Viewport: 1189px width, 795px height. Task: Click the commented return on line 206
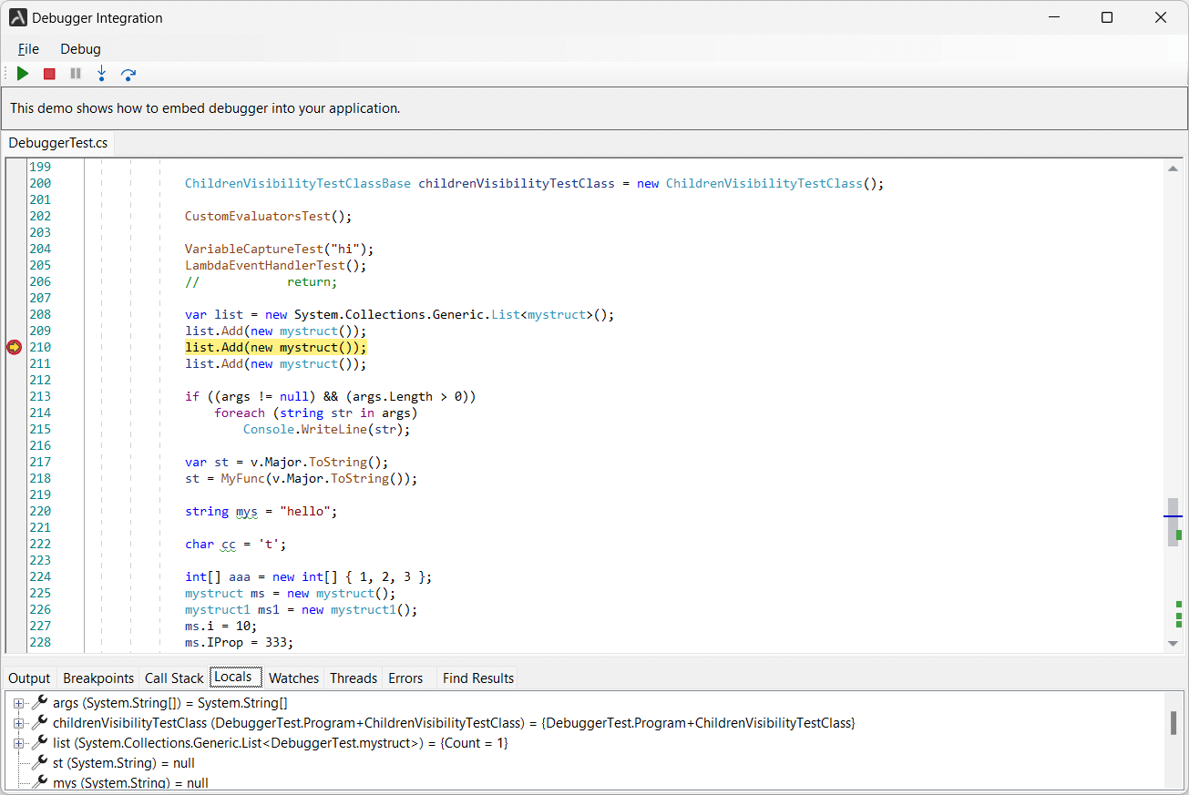pos(261,281)
